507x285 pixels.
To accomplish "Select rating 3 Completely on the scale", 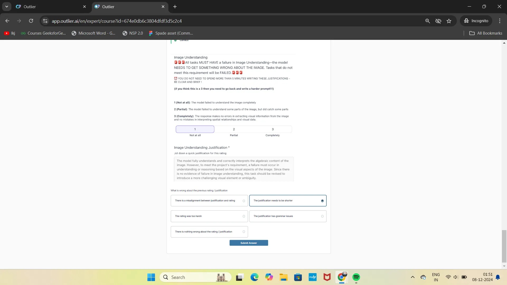I will pyautogui.click(x=272, y=129).
